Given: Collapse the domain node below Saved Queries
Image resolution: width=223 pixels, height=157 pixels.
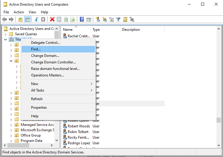Looking at the screenshot, I should pos(5,39).
